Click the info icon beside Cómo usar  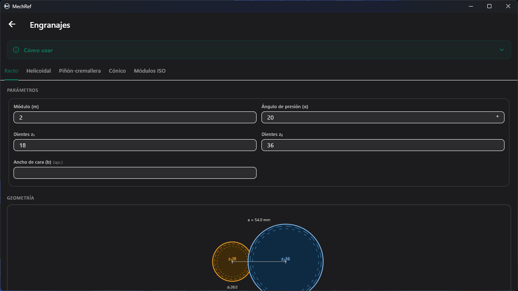coord(16,50)
